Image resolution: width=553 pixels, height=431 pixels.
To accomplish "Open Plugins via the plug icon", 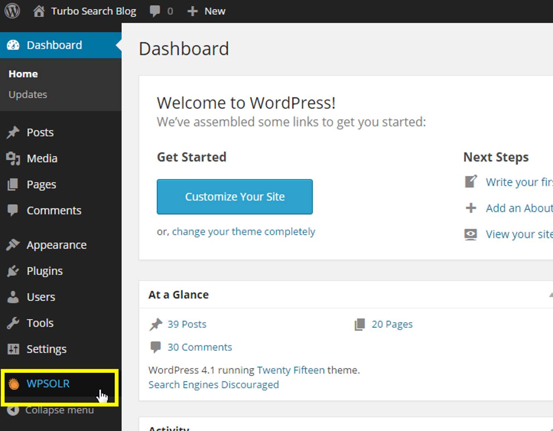I will tap(13, 271).
